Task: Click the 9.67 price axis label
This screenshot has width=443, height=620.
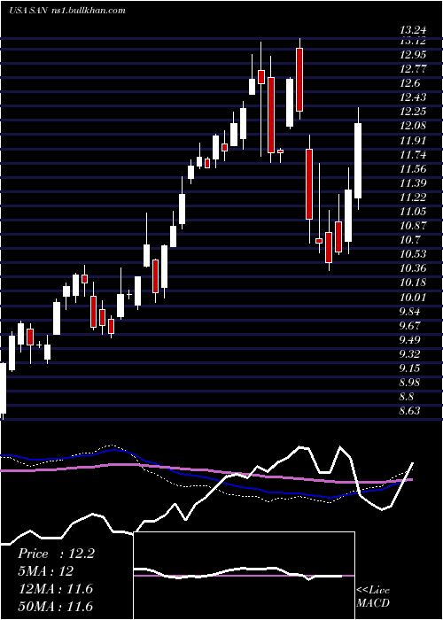Action: click(x=411, y=326)
